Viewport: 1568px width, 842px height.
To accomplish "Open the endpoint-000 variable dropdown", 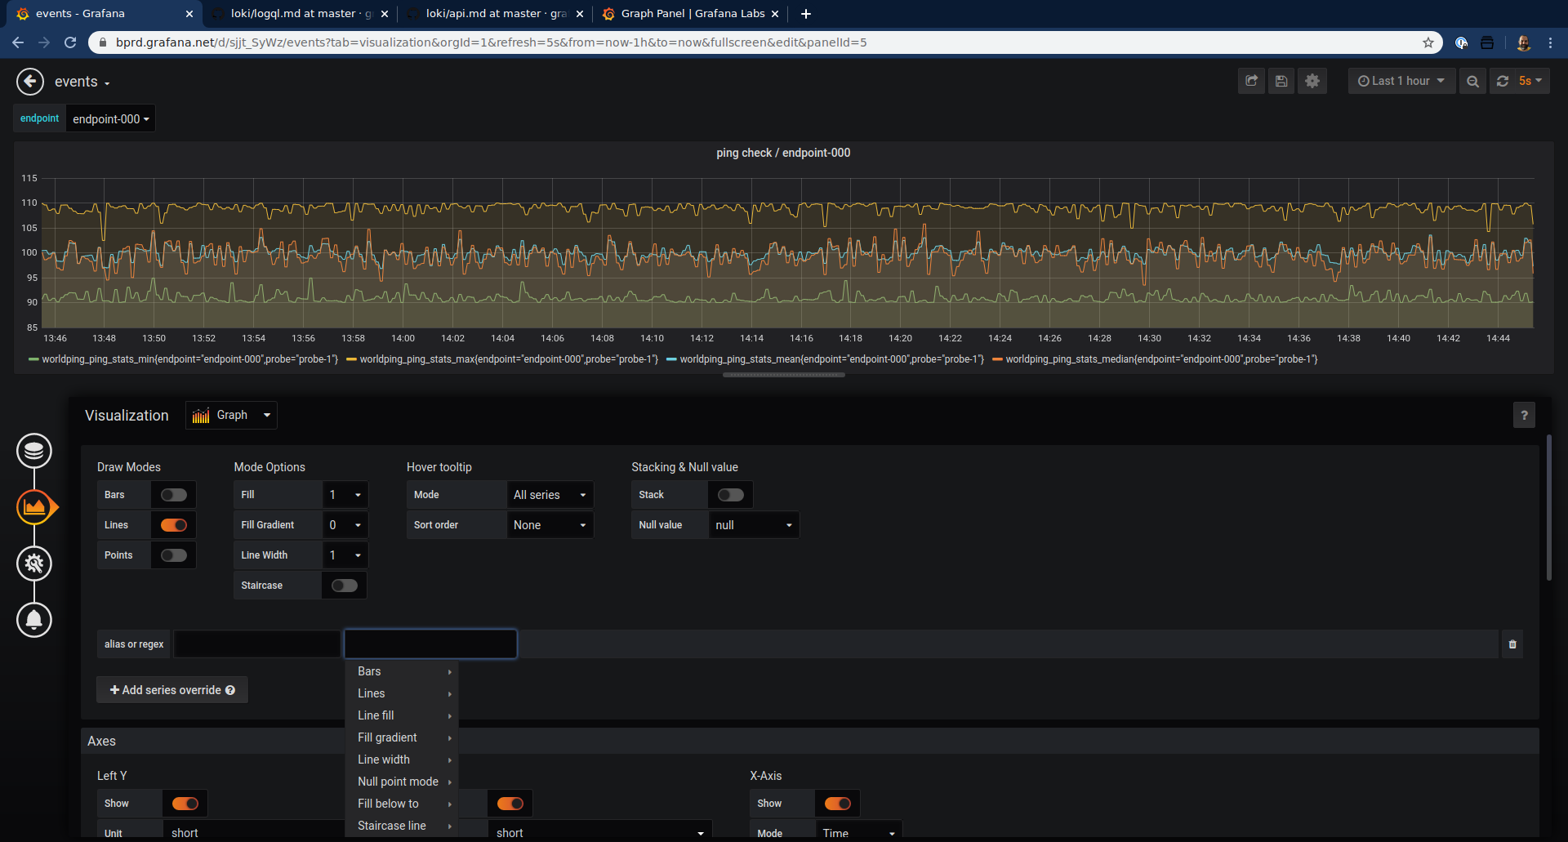I will 109,118.
